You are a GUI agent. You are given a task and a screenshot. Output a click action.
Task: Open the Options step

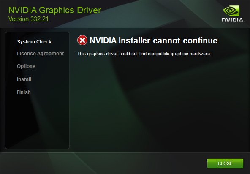(x=26, y=66)
